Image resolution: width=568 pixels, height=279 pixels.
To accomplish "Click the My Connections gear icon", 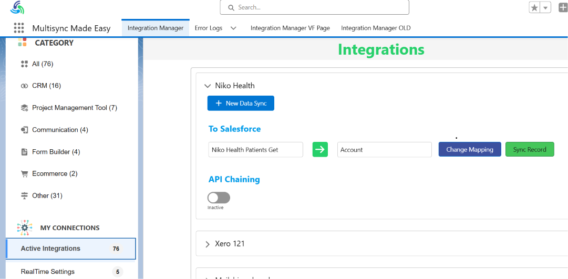I will coord(25,228).
